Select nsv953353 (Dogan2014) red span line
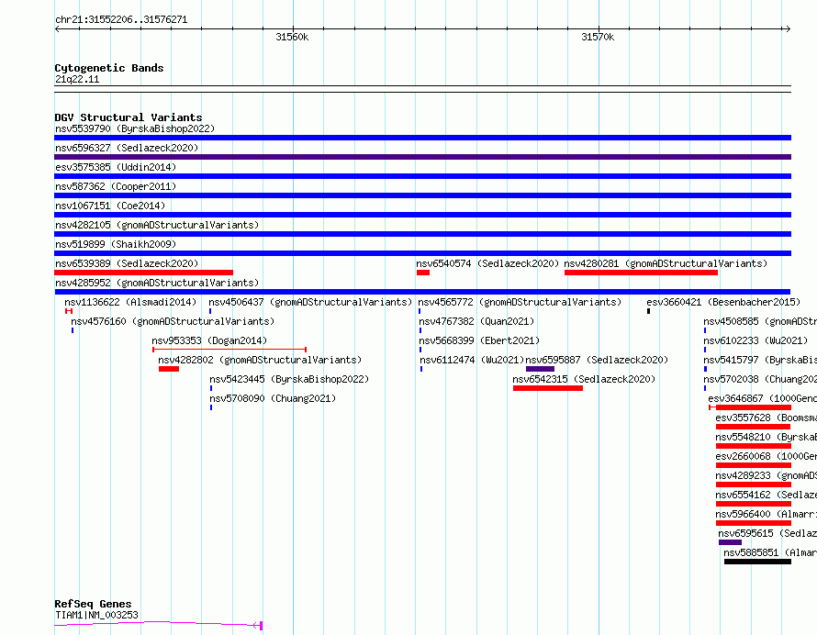The width and height of the screenshot is (817, 635). pos(229,350)
